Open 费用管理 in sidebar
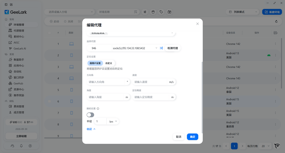Screen dimensions: 285x153 (21, 106)
